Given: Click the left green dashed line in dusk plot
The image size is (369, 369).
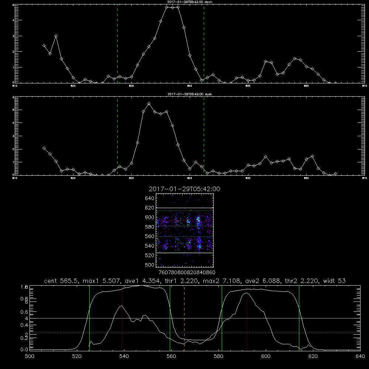Looking at the screenshot, I should (117, 136).
